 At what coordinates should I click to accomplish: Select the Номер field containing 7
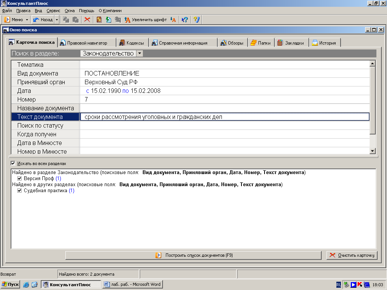click(190, 99)
